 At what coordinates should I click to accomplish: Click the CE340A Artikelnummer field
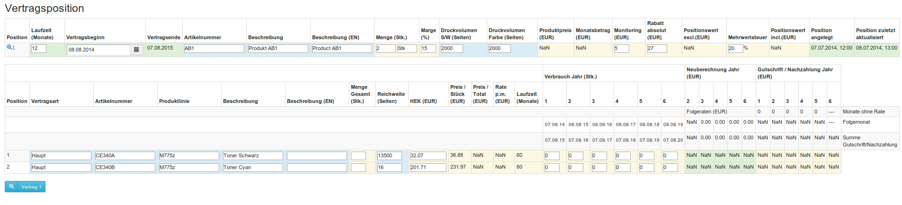click(x=125, y=156)
